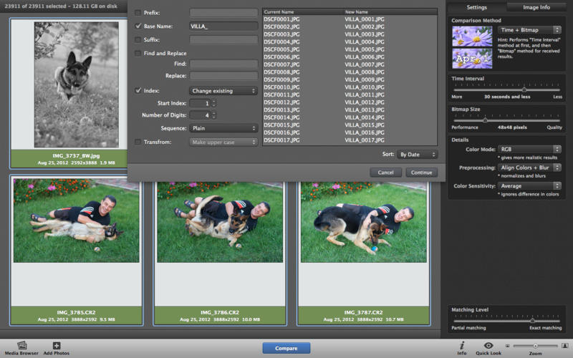Enable the Prefix checkbox
The width and height of the screenshot is (573, 358).
138,13
